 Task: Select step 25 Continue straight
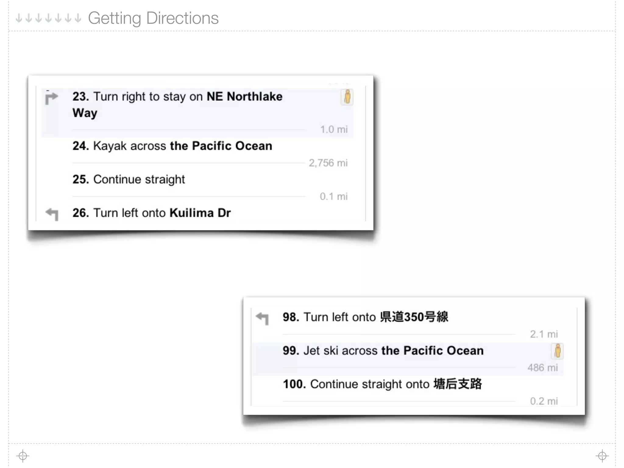(x=197, y=188)
